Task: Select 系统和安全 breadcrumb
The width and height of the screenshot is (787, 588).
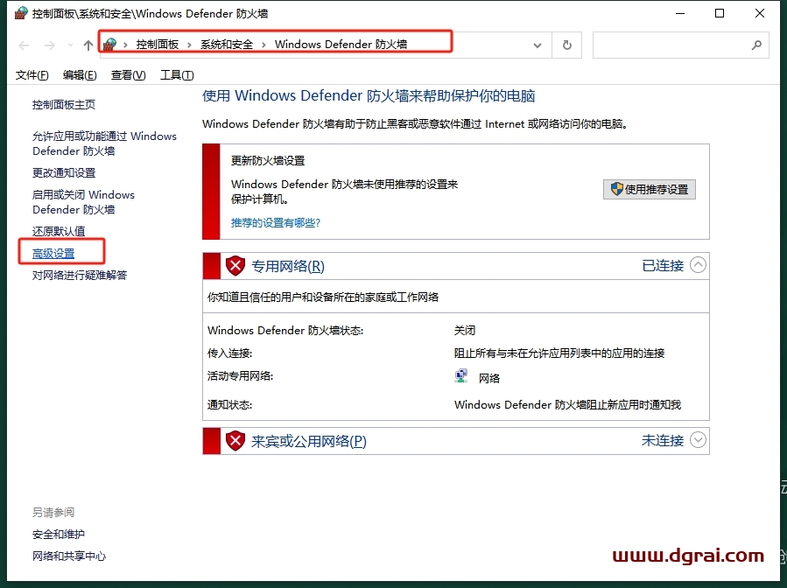Action: coord(227,45)
